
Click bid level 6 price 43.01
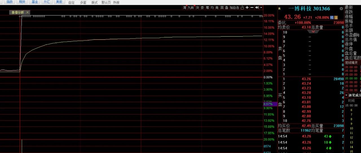click(x=306, y=102)
